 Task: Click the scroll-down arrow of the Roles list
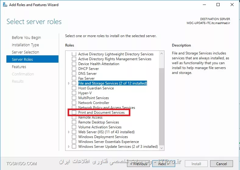[x=161, y=148]
